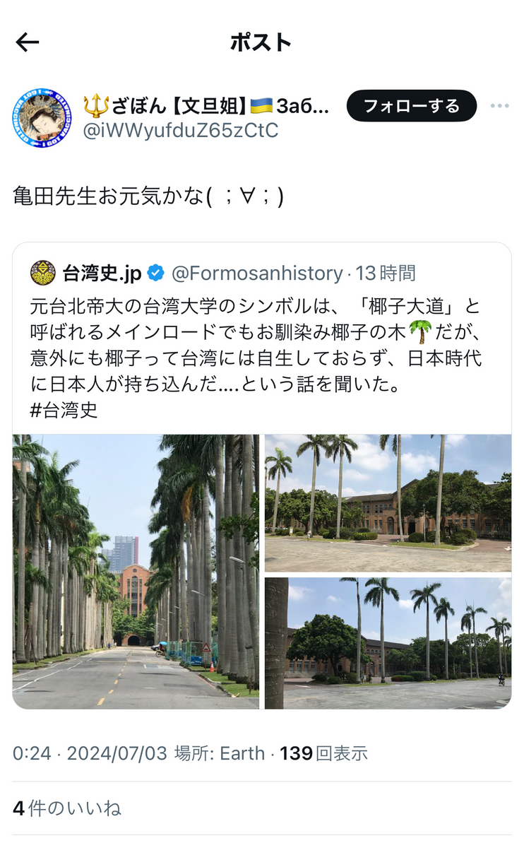Open the poster's profile avatar
This screenshot has height=848, width=524.
[42, 118]
